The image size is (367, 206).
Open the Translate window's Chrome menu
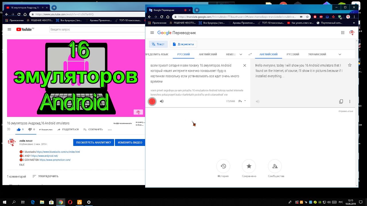coord(354,17)
